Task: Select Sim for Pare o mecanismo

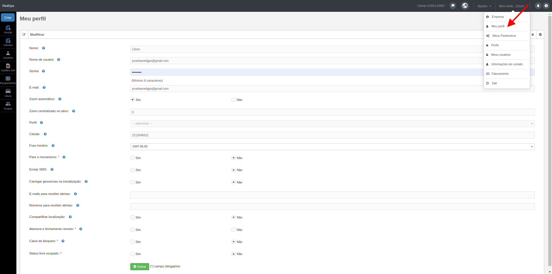Action: (x=132, y=158)
